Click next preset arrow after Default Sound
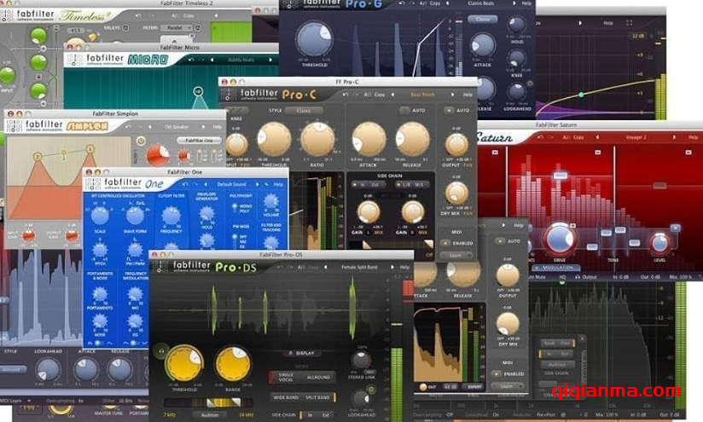Viewport: 703px width, 422px height. tap(257, 184)
